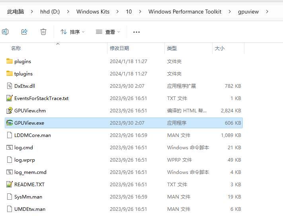This screenshot has height=216, width=283.
Task: Select the EventsForStackTrace.txt file icon
Action: tap(10, 98)
